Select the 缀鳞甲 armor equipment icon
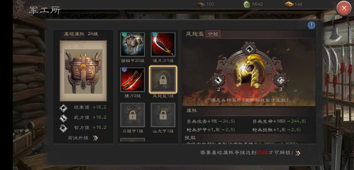 click(132, 44)
